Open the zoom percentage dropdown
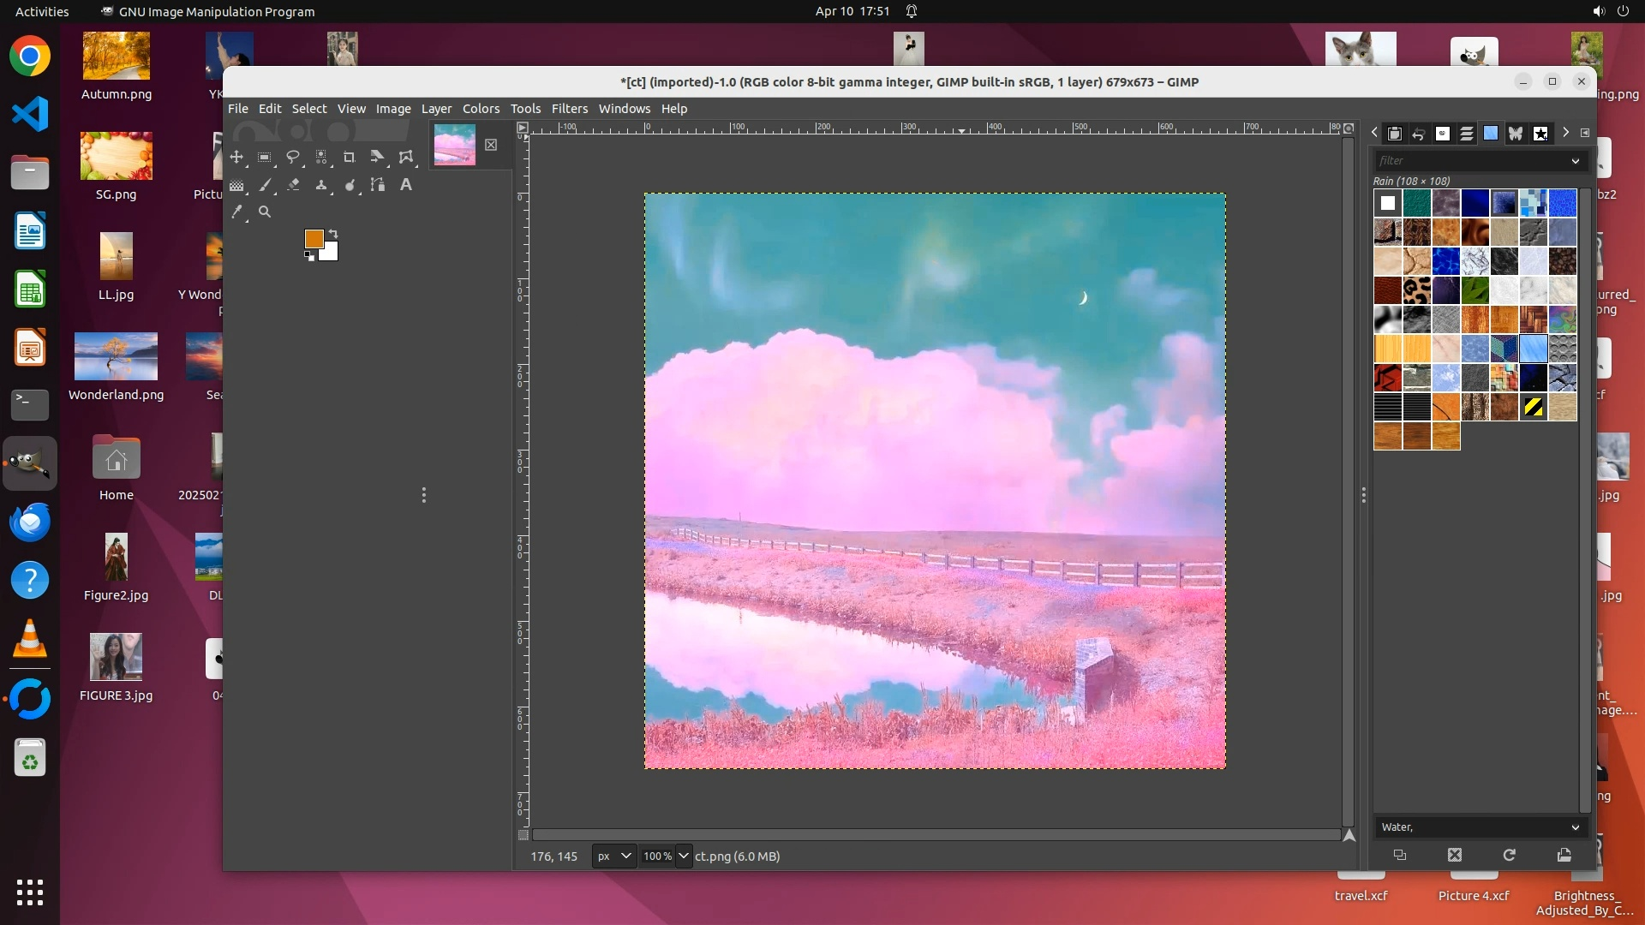Image resolution: width=1645 pixels, height=925 pixels. pos(683,856)
